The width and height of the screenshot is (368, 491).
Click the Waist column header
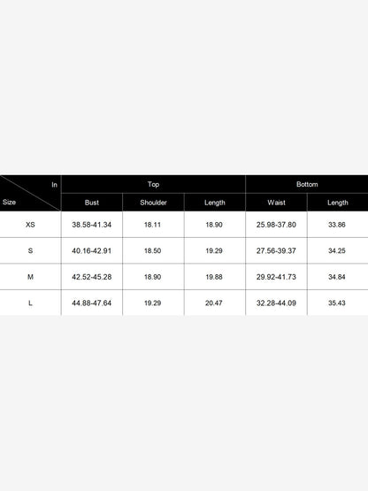point(276,203)
